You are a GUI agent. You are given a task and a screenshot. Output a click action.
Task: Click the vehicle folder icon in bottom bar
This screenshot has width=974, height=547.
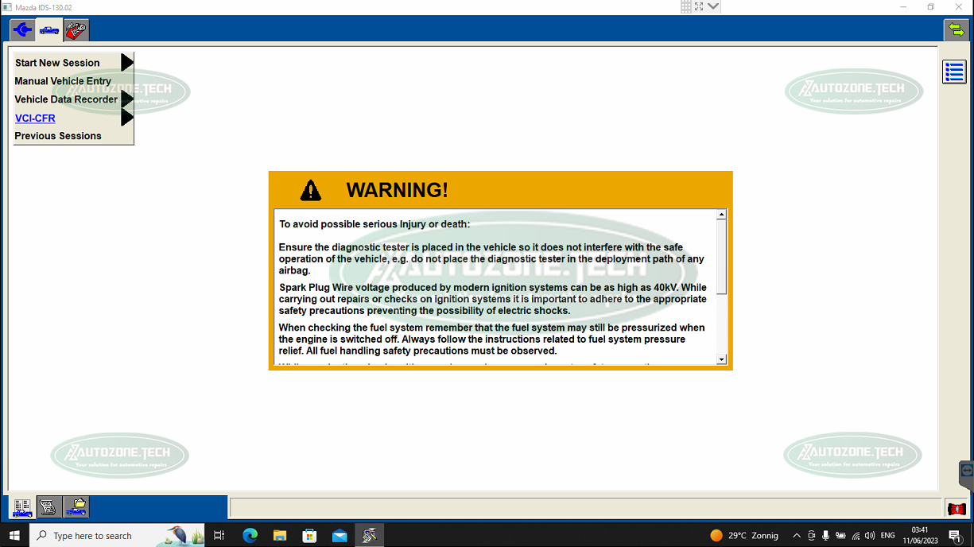(x=76, y=507)
